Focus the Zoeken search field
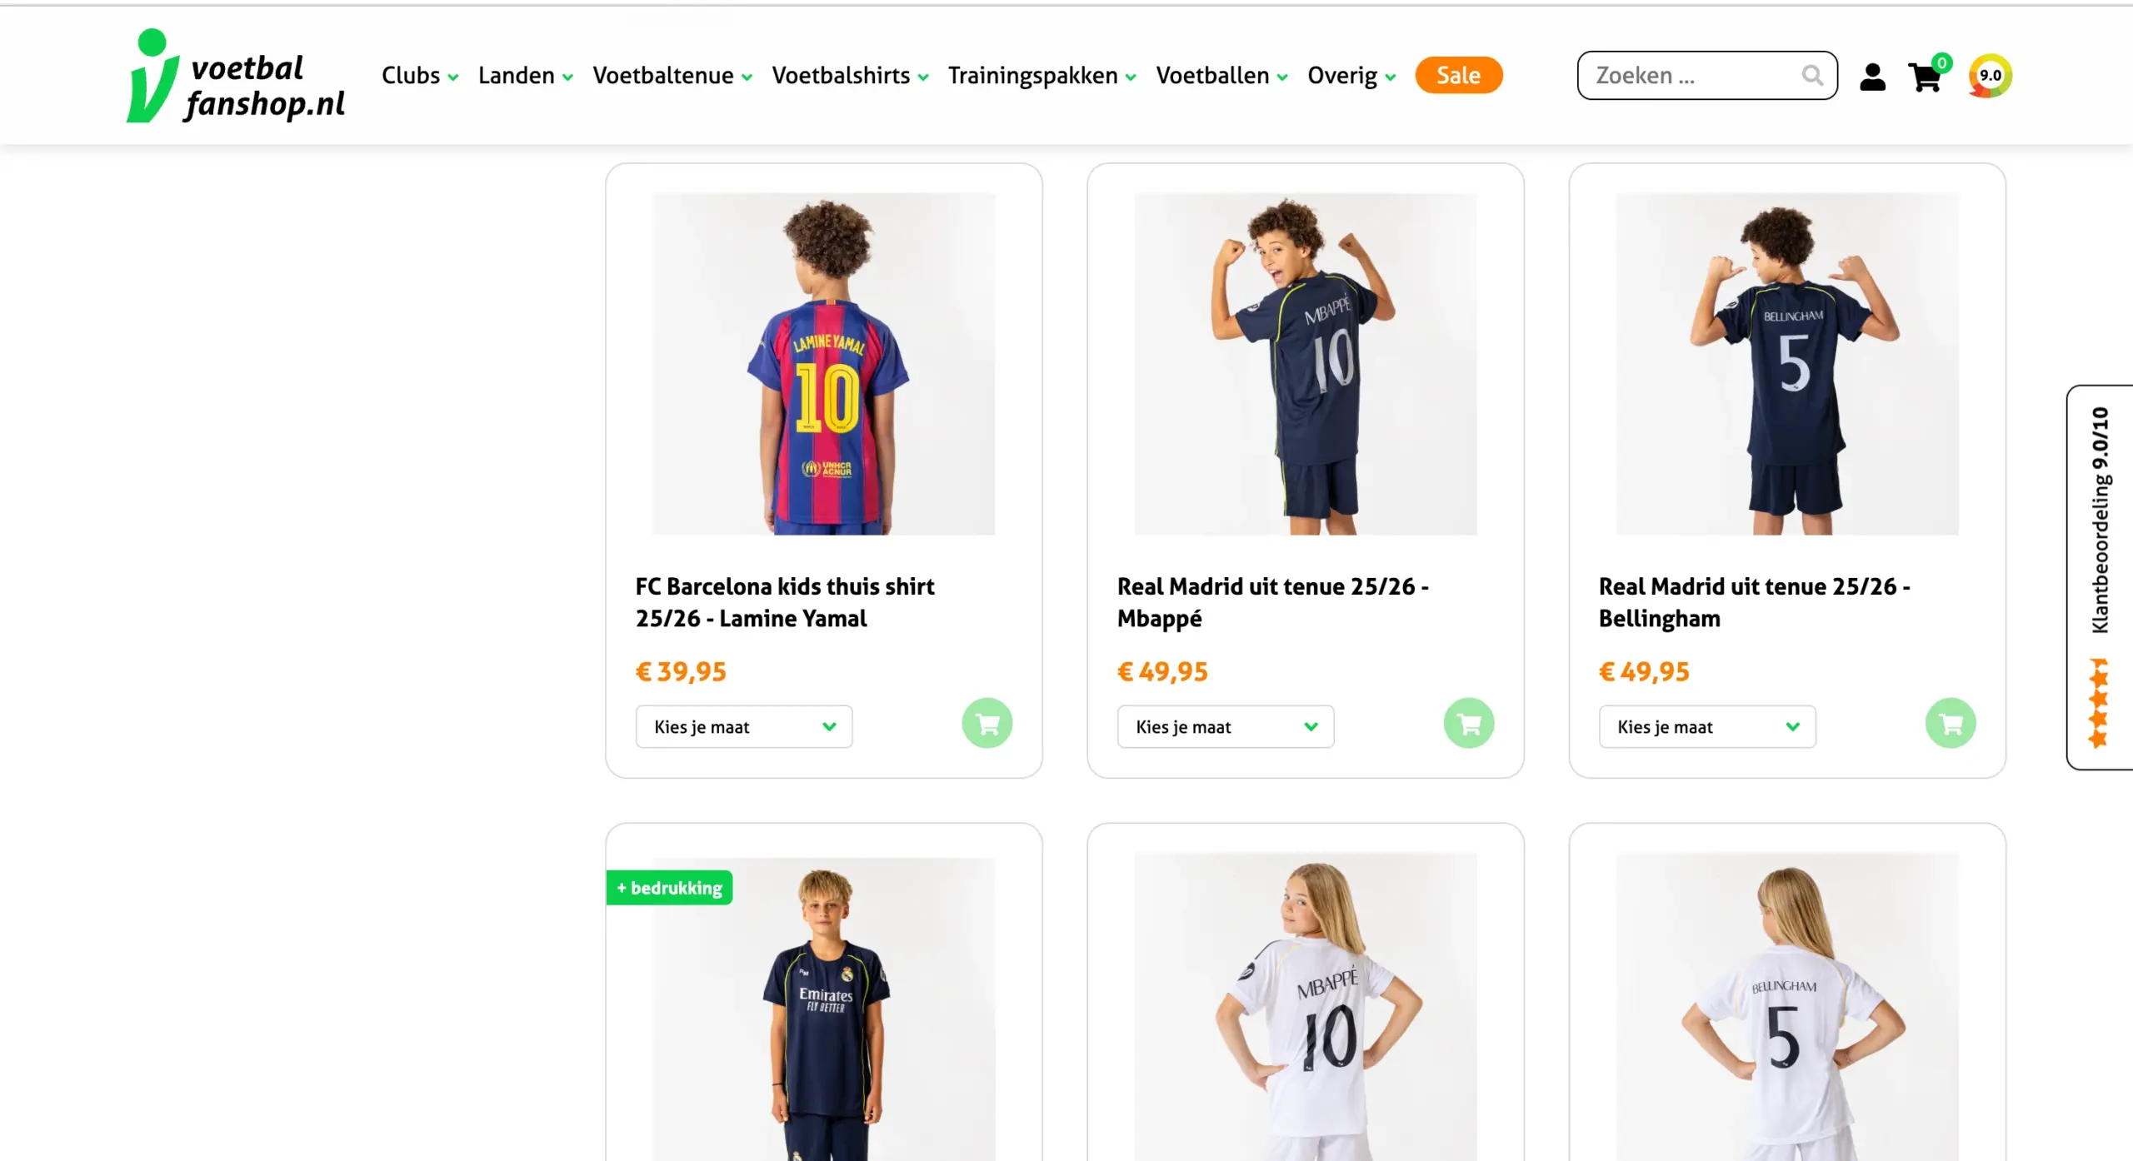Viewport: 2133px width, 1161px height. (x=1696, y=76)
